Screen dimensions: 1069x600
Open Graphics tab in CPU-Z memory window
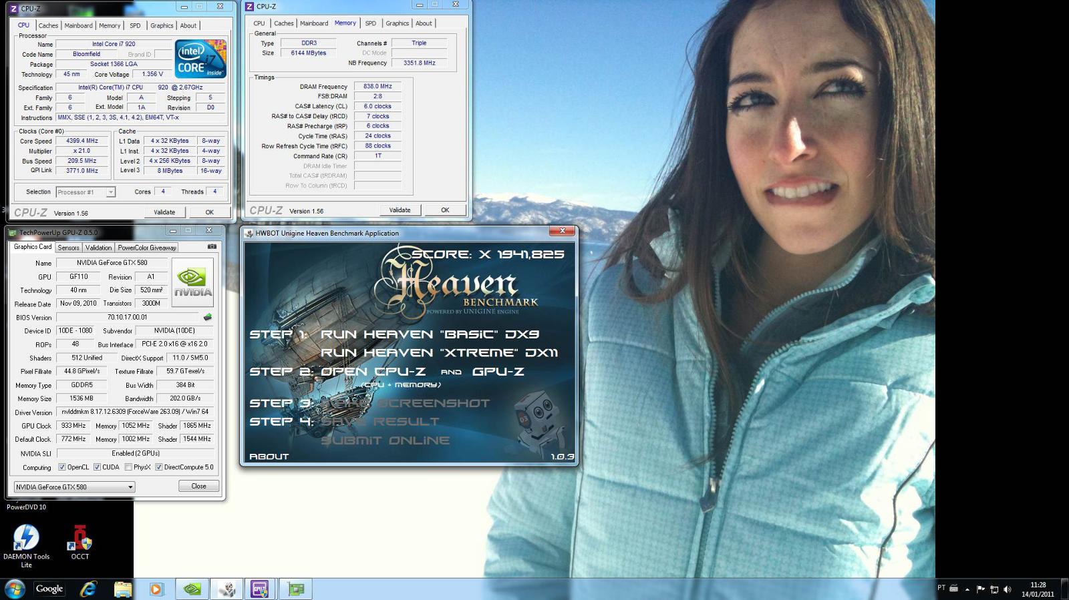(397, 23)
